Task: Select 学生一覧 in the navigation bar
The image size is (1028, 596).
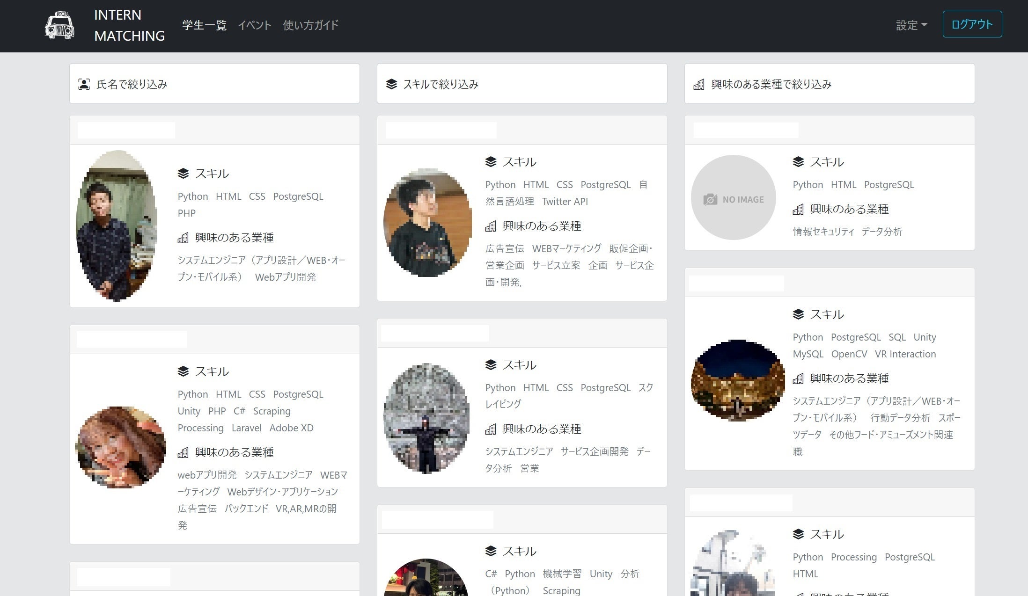Action: click(204, 25)
